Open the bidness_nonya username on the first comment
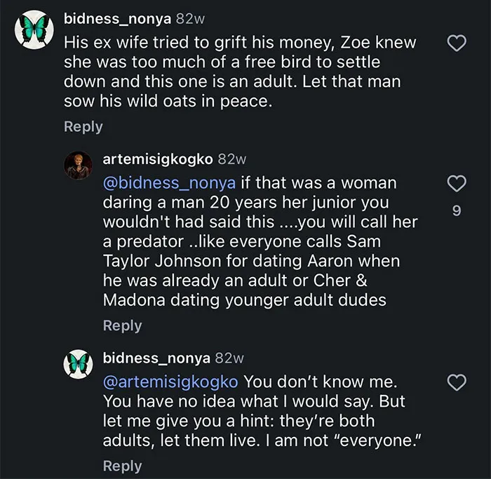Viewport: 491px width, 479px height. 117,19
